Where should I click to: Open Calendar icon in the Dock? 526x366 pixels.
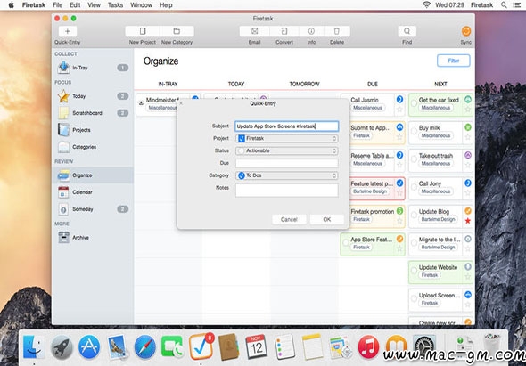click(257, 346)
